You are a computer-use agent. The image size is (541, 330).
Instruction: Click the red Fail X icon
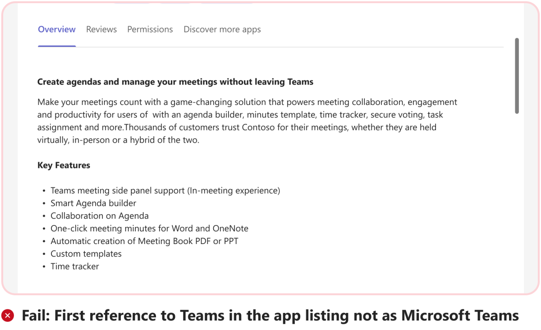coord(7,315)
